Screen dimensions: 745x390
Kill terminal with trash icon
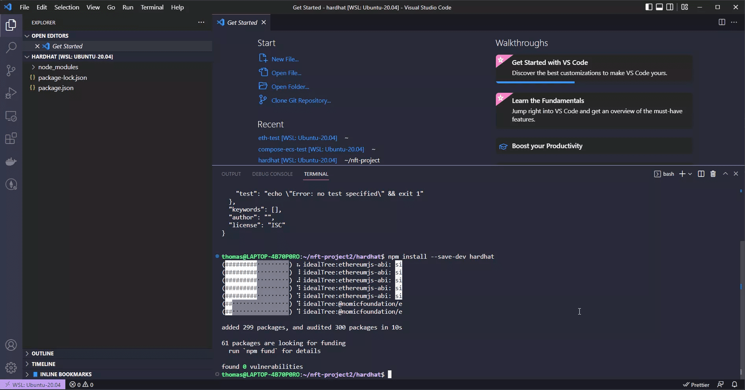point(713,174)
